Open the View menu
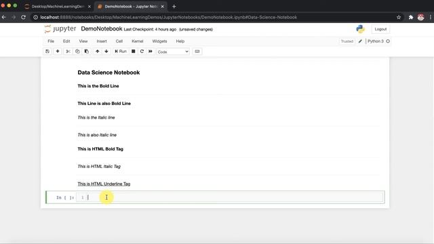 83,41
